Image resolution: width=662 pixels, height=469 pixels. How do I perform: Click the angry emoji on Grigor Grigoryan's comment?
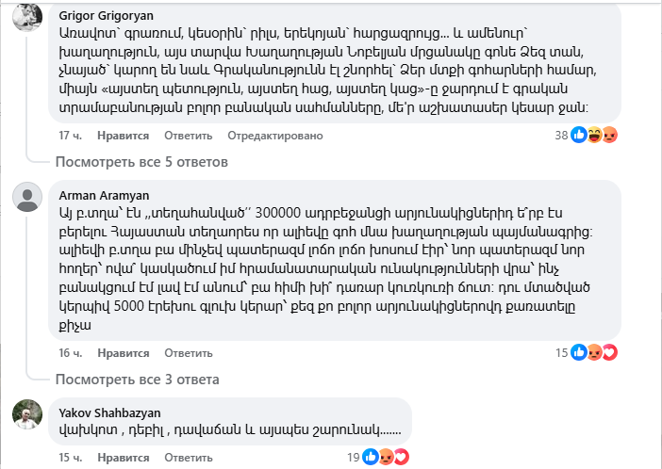tap(608, 135)
